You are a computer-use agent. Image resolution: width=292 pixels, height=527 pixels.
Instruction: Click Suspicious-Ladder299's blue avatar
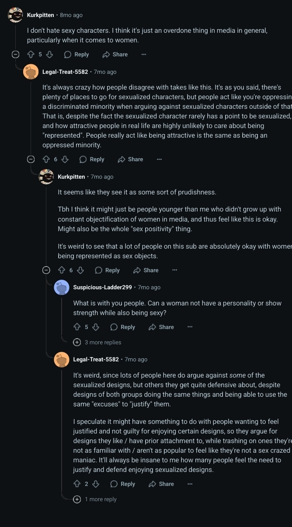point(62,288)
